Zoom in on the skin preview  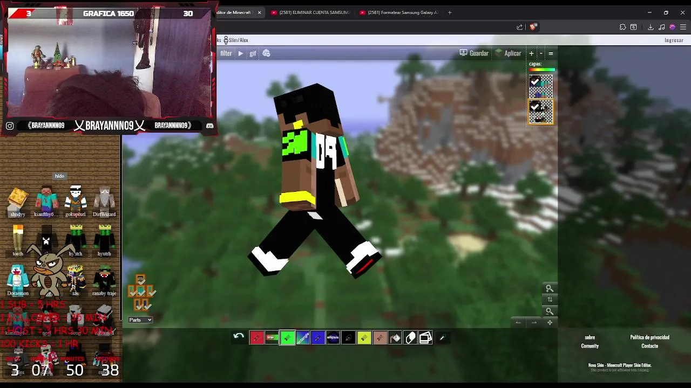[x=550, y=288]
